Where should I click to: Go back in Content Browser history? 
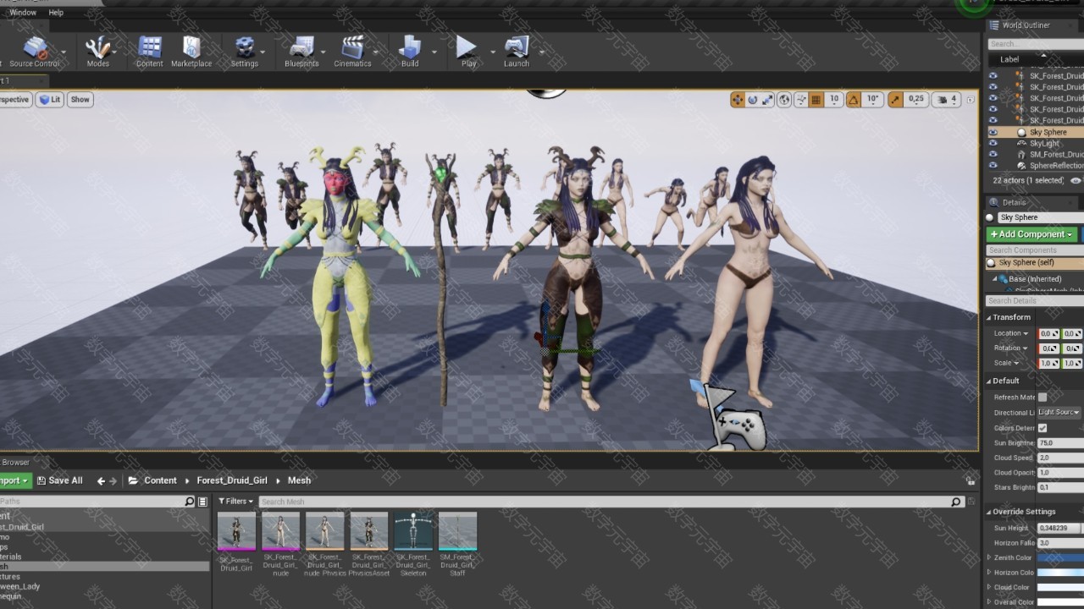tap(101, 480)
